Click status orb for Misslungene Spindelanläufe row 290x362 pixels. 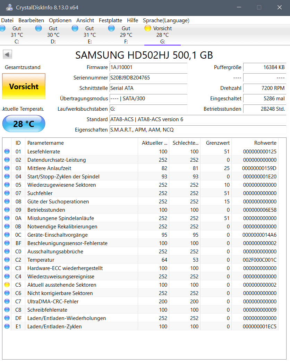(x=7, y=218)
